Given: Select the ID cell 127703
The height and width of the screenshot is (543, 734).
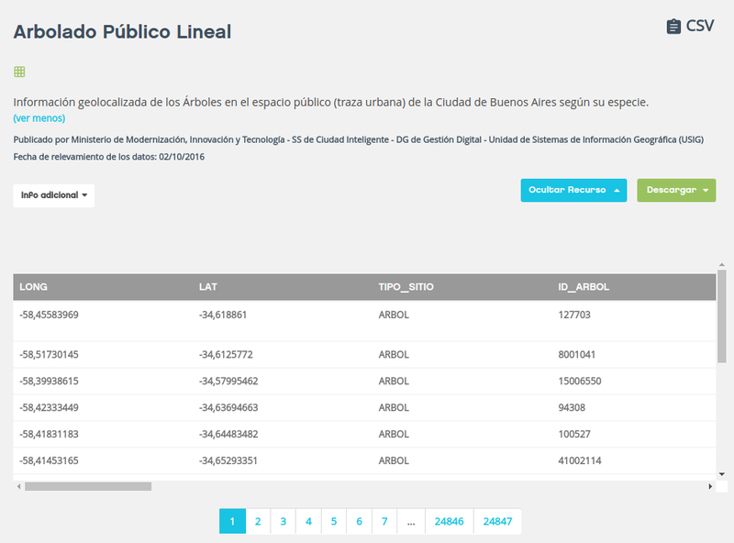Looking at the screenshot, I should [x=573, y=315].
